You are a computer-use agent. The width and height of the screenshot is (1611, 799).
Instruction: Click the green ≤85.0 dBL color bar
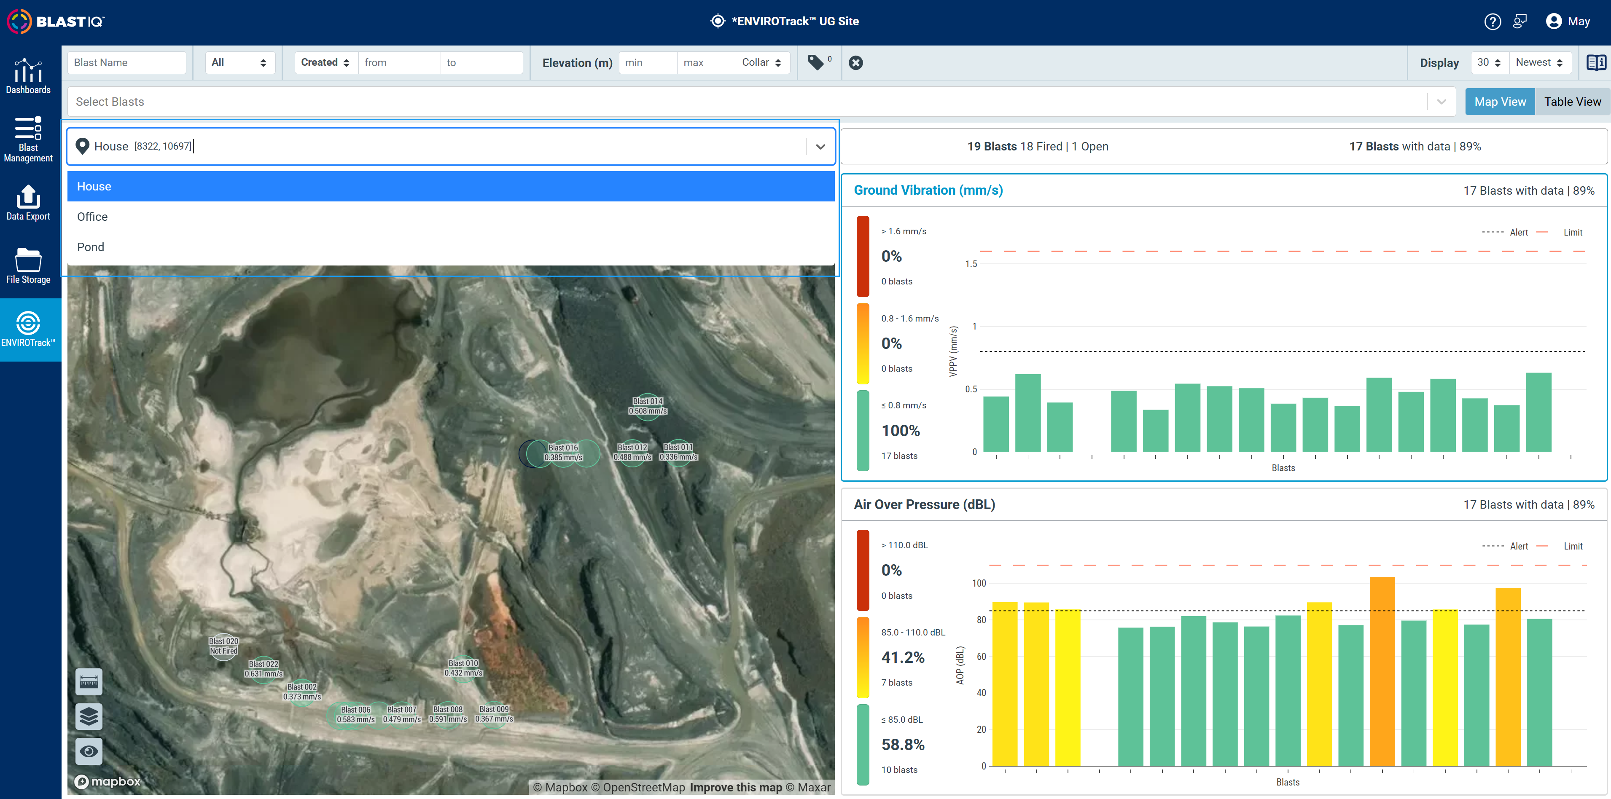click(x=863, y=745)
